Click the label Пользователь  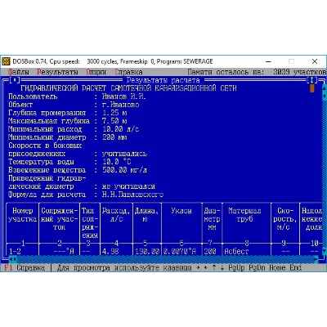[x=33, y=96]
